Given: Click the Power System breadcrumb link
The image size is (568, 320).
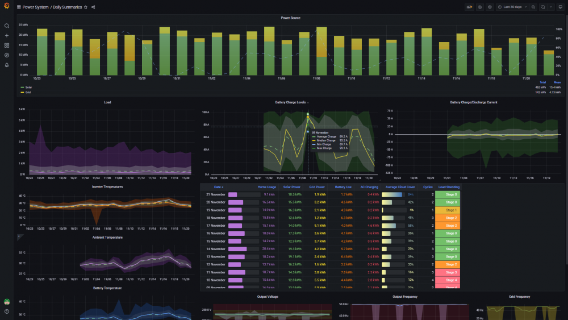Looking at the screenshot, I should point(35,7).
